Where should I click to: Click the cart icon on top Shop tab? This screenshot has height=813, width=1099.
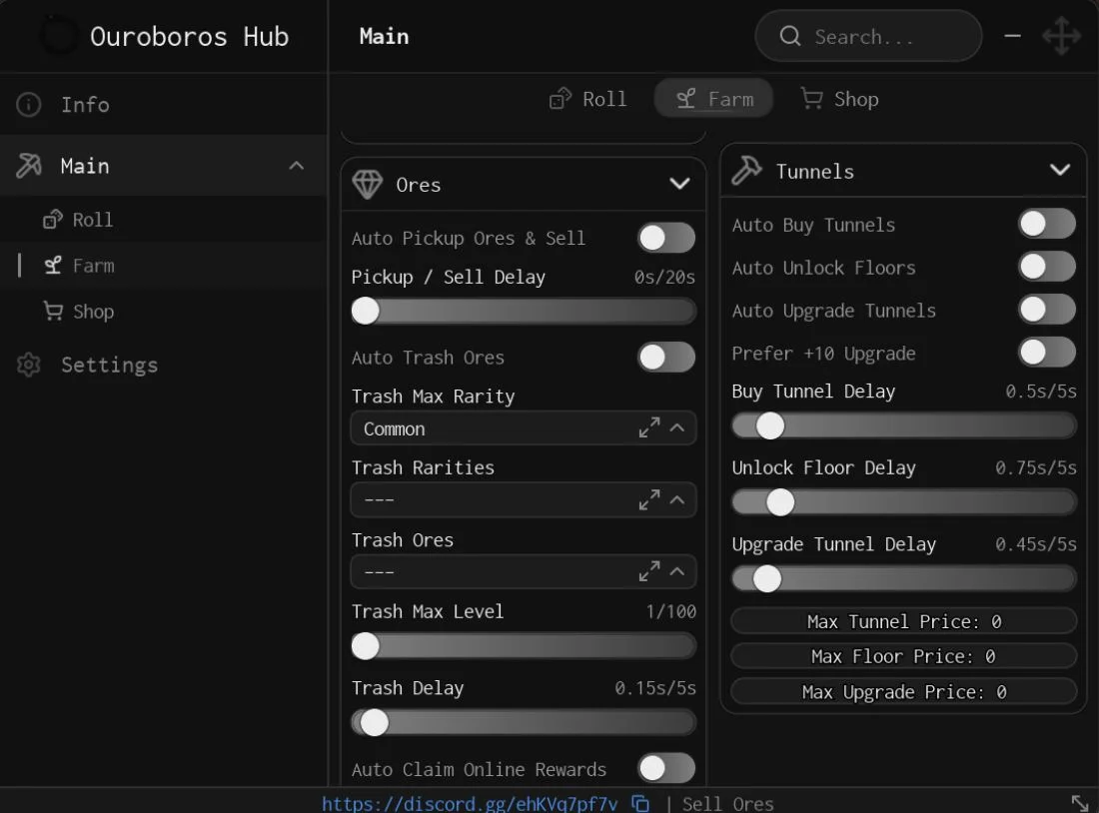[x=811, y=99]
